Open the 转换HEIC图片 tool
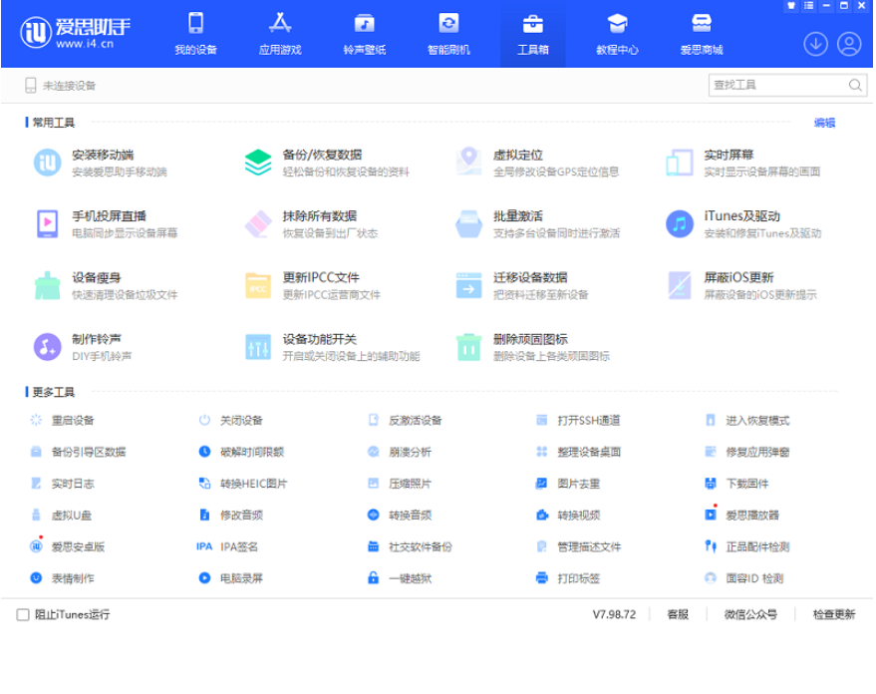 coord(243,484)
